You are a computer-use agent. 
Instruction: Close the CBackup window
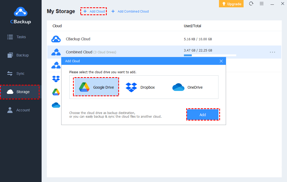[x=283, y=3]
